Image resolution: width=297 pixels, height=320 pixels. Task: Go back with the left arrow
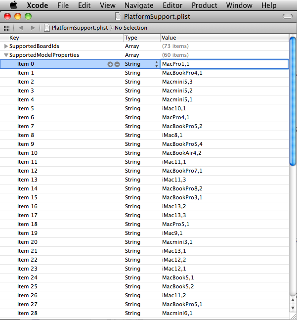click(x=21, y=28)
